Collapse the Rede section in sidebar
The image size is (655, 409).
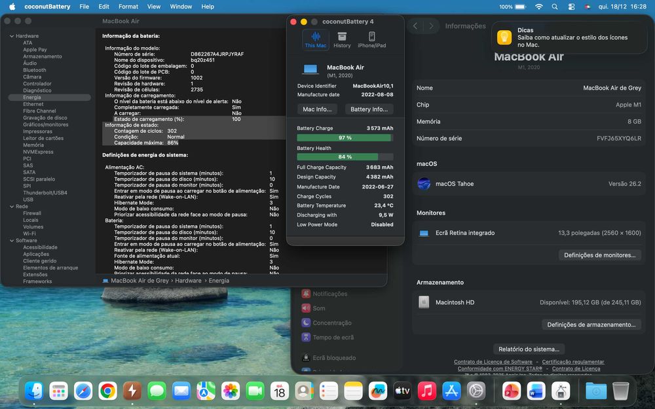12,207
